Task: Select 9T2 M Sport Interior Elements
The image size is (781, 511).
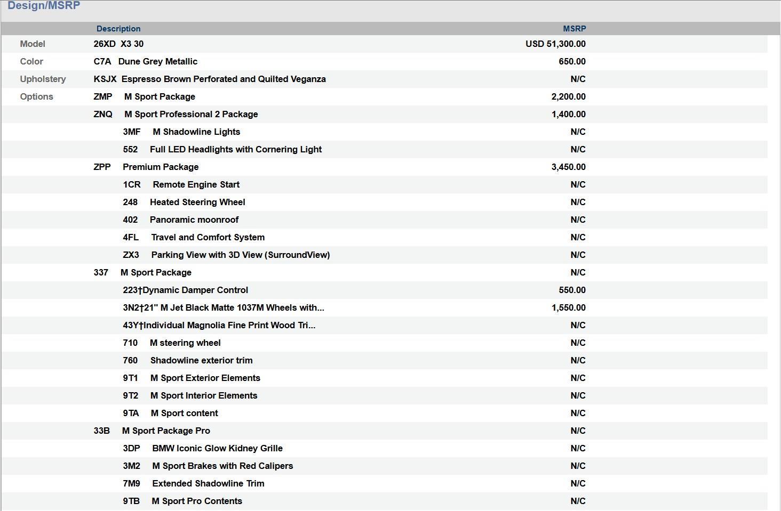Action: [190, 395]
